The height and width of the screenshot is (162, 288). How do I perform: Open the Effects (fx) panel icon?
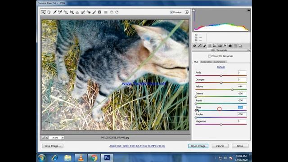[x=225, y=46]
